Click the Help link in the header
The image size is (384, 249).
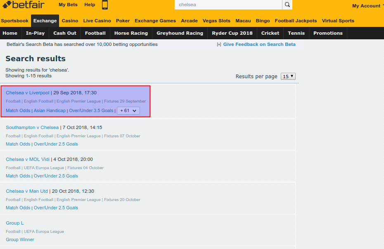coord(90,5)
